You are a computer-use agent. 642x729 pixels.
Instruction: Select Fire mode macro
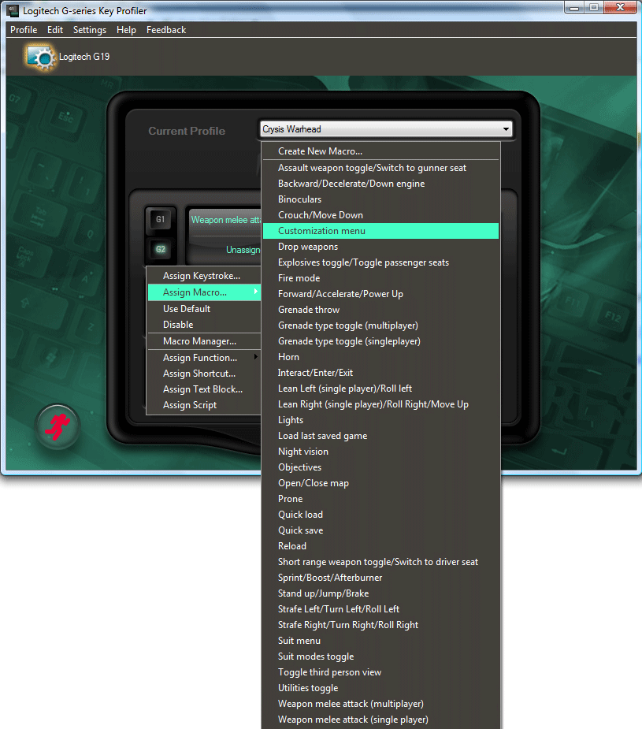[x=381, y=278]
